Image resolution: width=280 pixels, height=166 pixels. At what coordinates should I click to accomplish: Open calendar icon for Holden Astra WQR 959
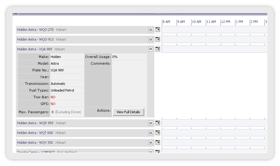pyautogui.click(x=158, y=123)
